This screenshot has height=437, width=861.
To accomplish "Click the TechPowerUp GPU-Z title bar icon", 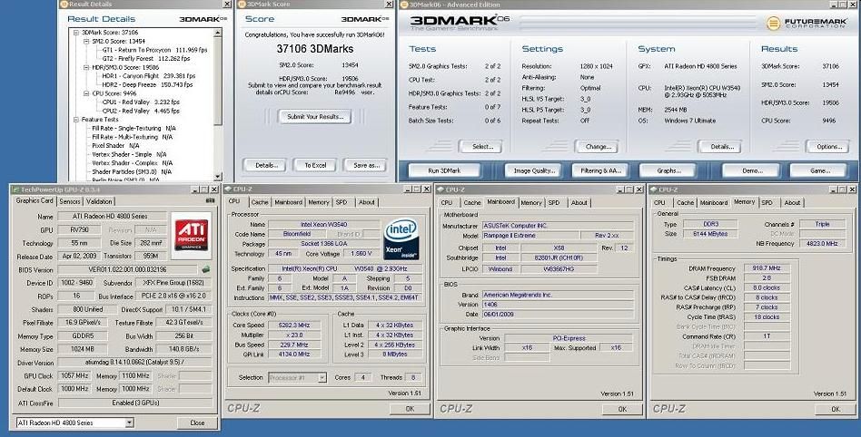I will point(16,189).
